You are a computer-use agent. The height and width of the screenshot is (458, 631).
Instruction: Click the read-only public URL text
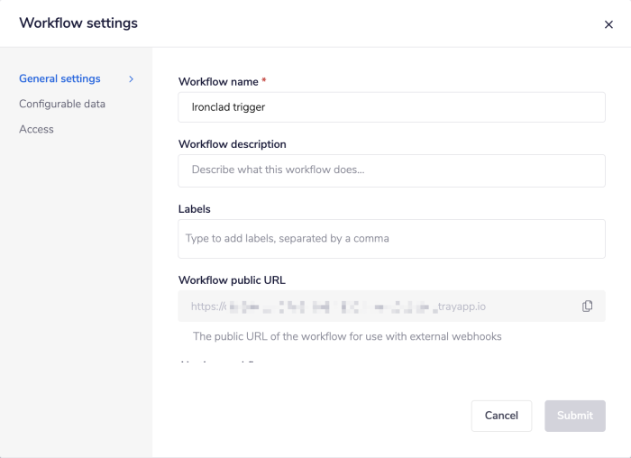tap(338, 307)
